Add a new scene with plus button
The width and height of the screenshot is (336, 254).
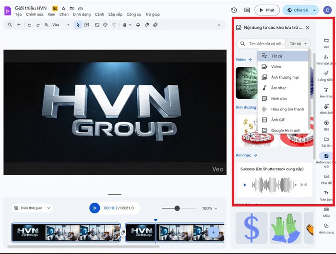pyautogui.click(x=214, y=232)
